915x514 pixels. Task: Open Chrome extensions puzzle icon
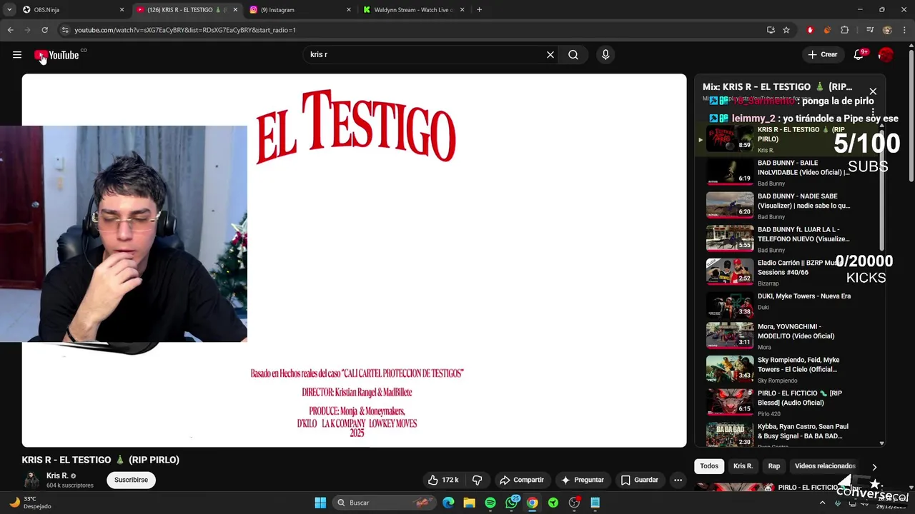click(x=845, y=30)
